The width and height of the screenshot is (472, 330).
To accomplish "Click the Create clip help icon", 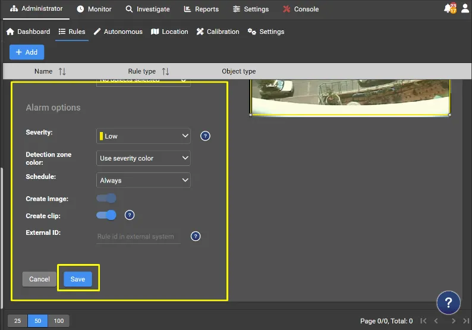I will tap(130, 215).
